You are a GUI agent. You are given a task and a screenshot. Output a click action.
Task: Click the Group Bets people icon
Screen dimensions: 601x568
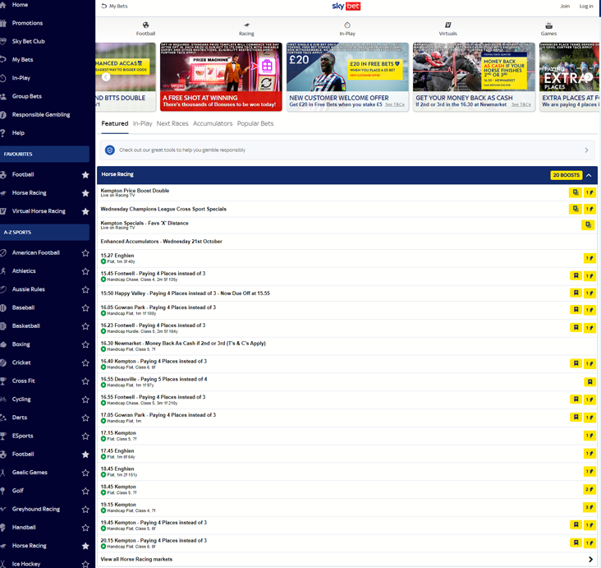point(3,96)
